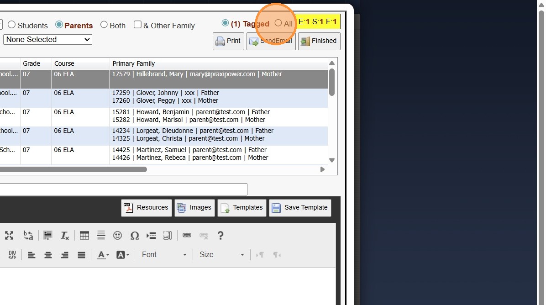Screen dimensions: 546x305
Task: Click the table's vertical scrollbar up arrow
Action: [x=332, y=63]
